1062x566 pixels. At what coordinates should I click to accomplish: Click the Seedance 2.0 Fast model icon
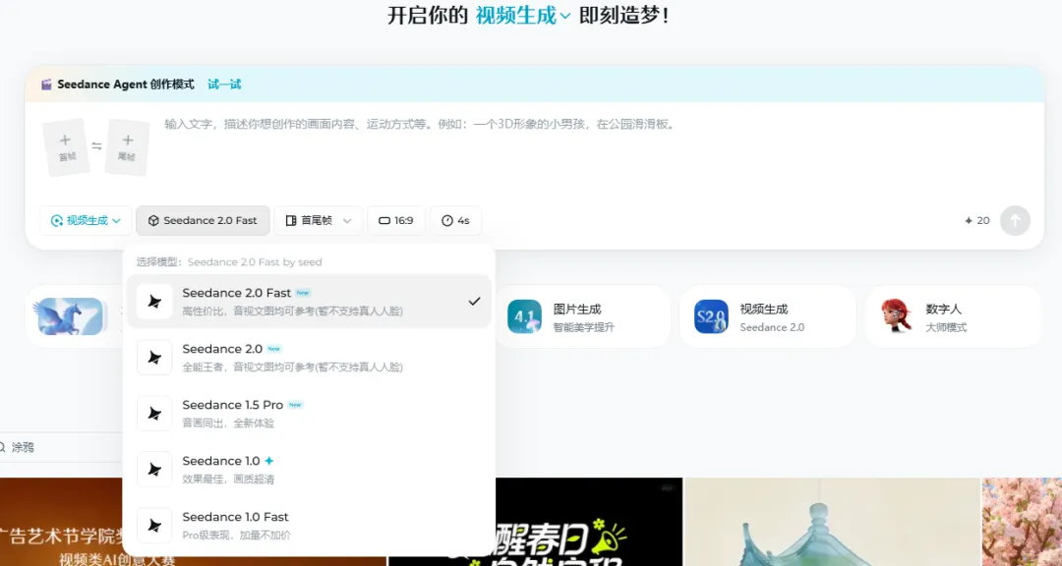[154, 302]
